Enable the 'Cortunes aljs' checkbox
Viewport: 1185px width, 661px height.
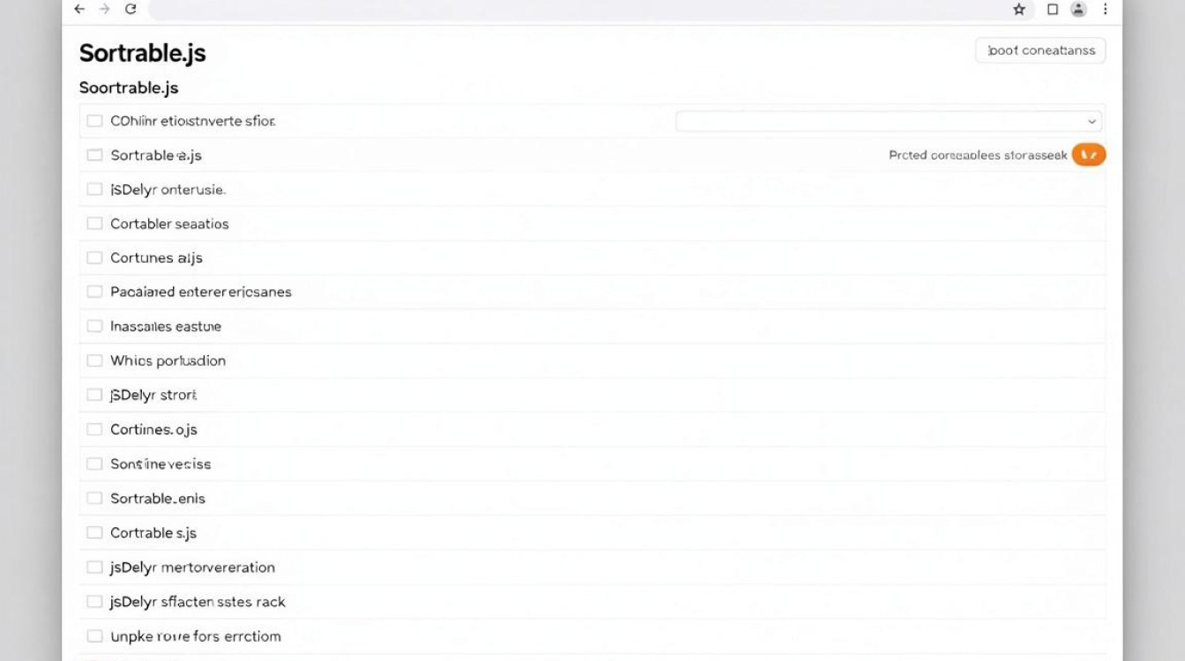coord(94,258)
